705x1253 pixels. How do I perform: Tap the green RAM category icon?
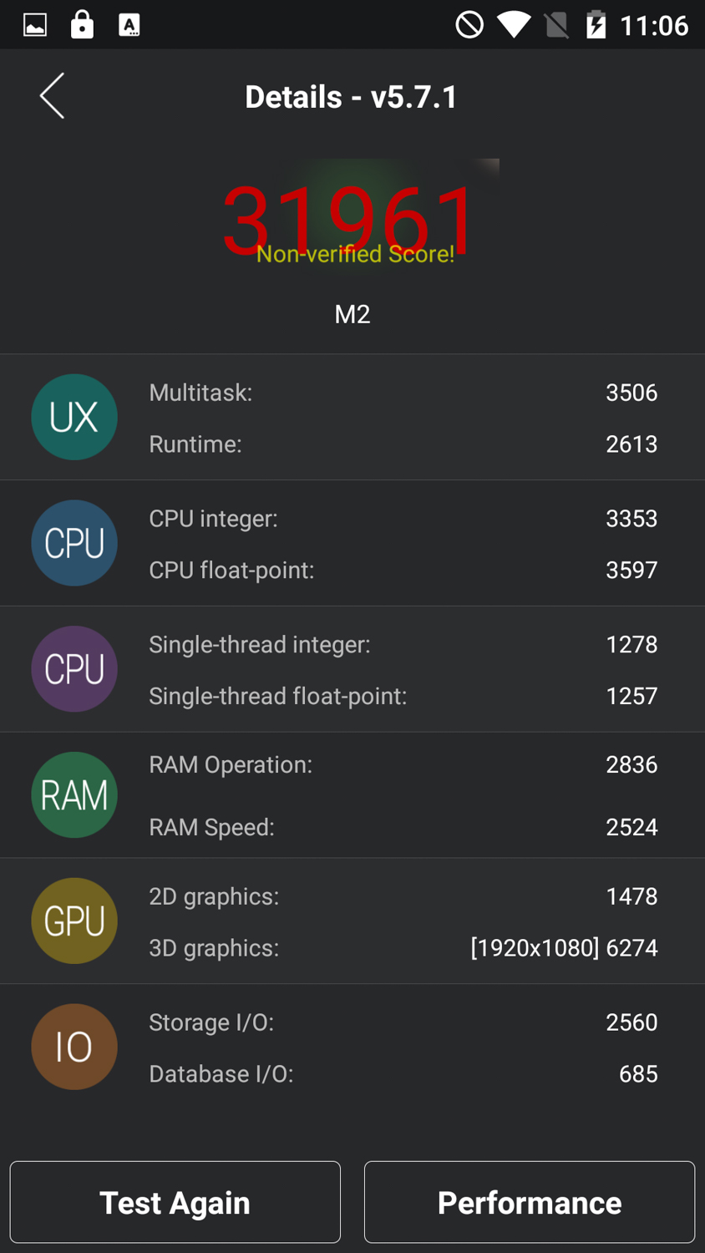pos(74,795)
